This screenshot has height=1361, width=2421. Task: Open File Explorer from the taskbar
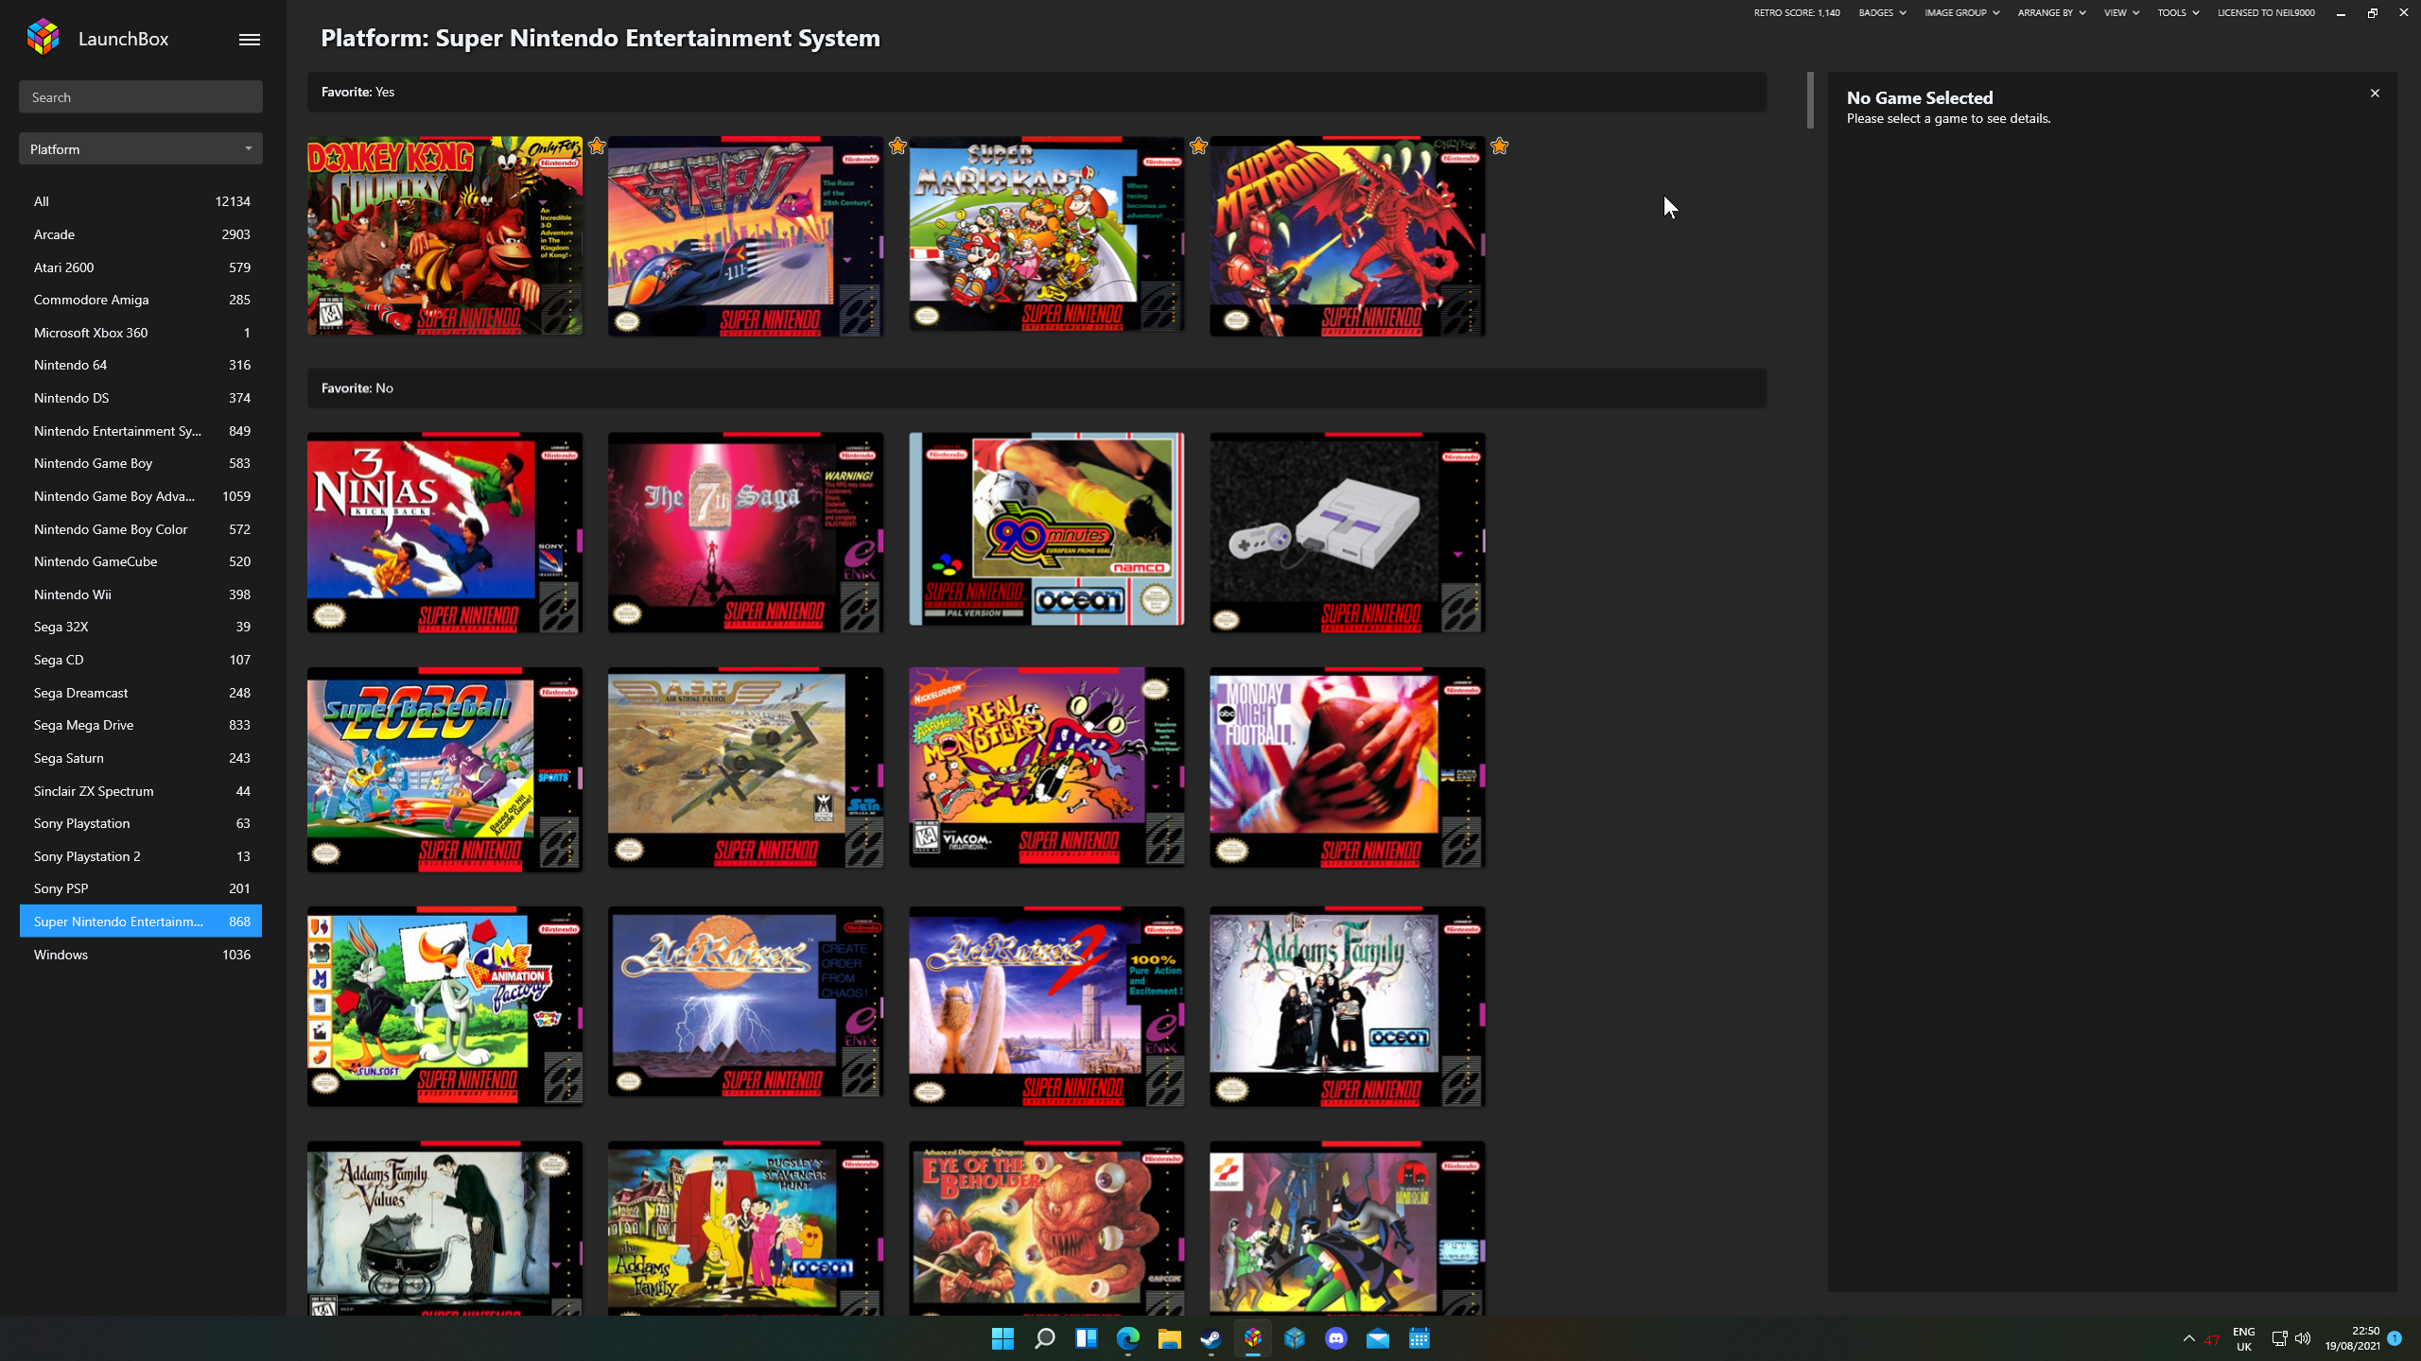(x=1169, y=1338)
